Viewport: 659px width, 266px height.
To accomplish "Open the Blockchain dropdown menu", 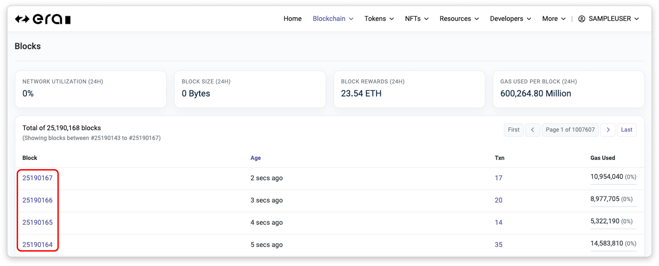I will [333, 19].
